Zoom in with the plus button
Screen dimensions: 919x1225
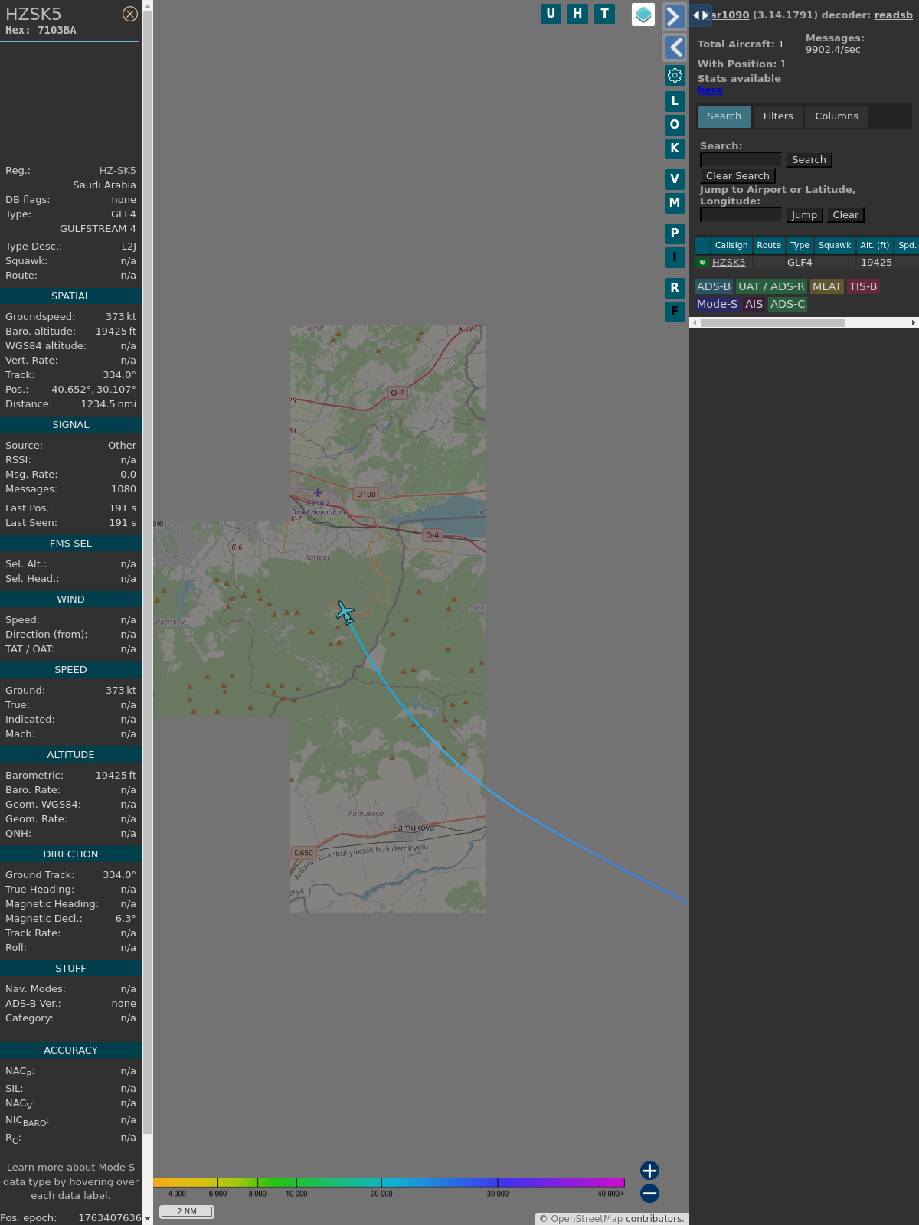tap(649, 1170)
